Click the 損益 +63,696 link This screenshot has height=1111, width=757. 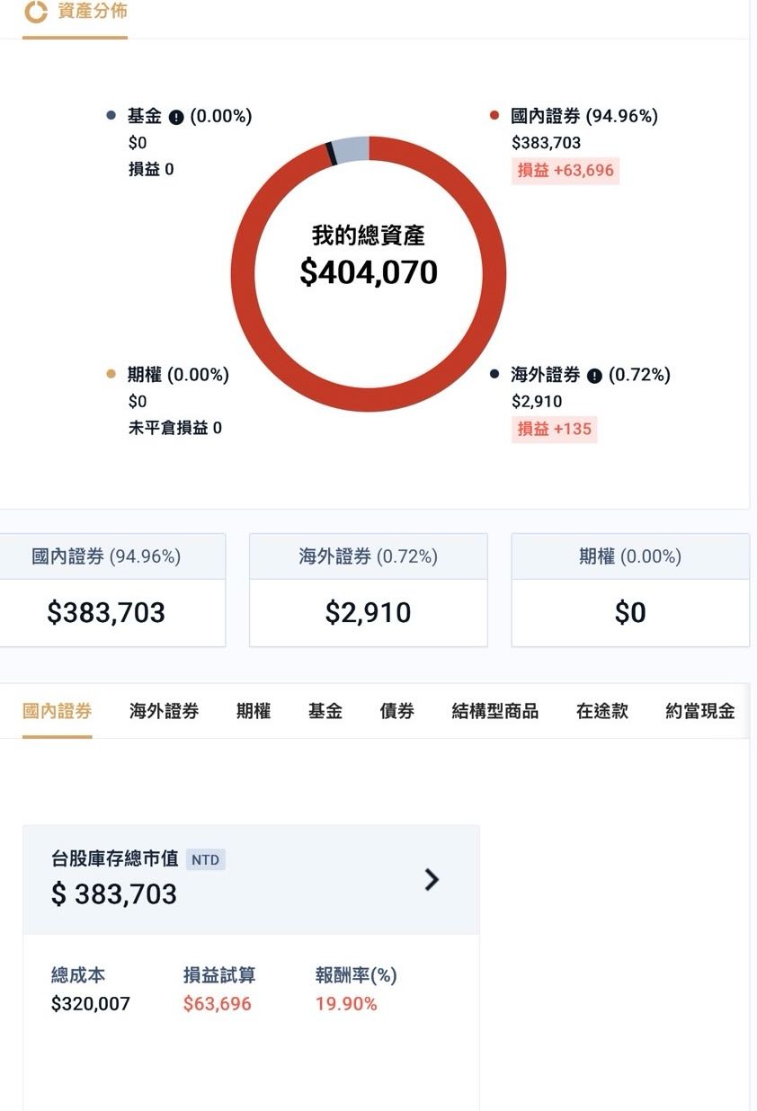565,170
